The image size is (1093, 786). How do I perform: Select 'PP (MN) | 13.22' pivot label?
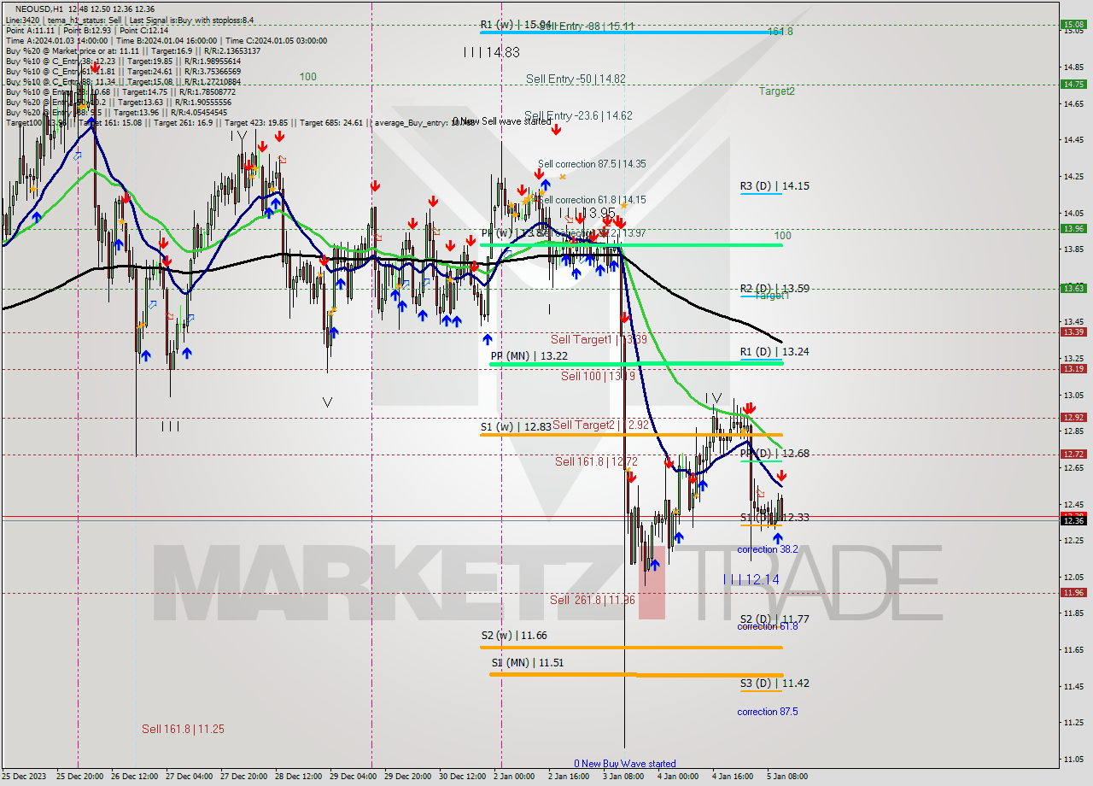tap(528, 355)
